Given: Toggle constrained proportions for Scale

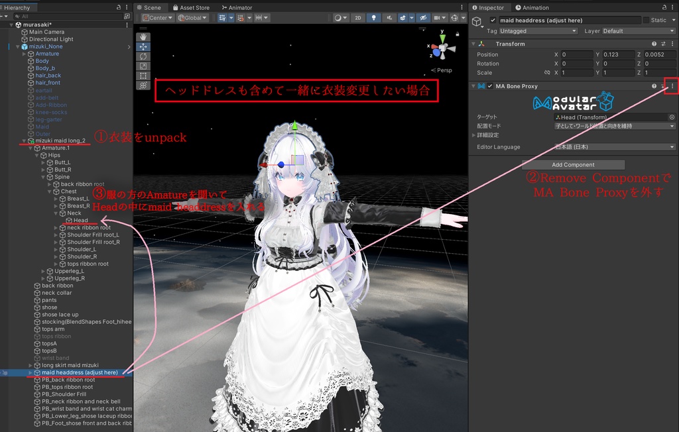Looking at the screenshot, I should pyautogui.click(x=547, y=73).
